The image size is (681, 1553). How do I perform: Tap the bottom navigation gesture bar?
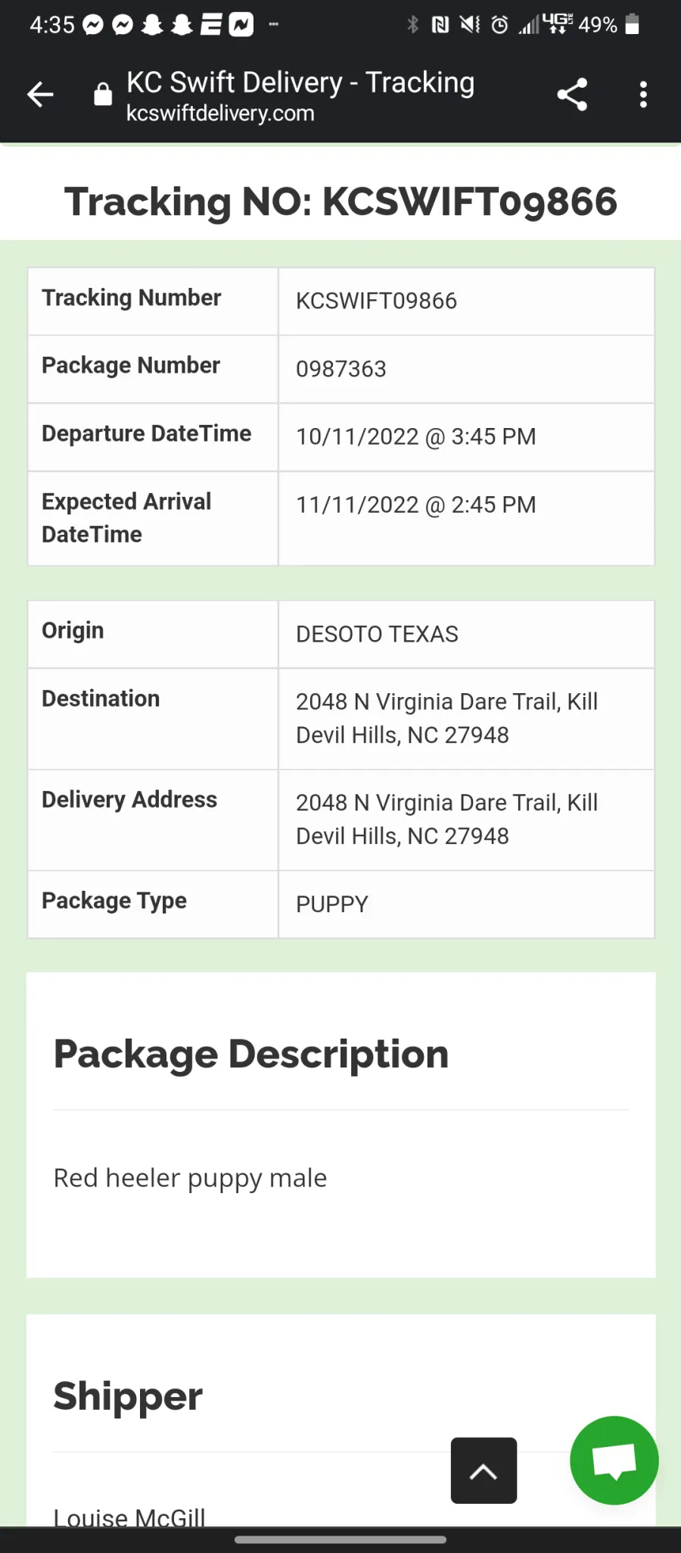[x=340, y=1539]
